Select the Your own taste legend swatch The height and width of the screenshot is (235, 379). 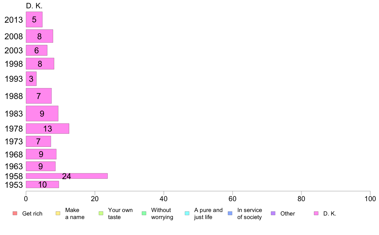coord(101,213)
